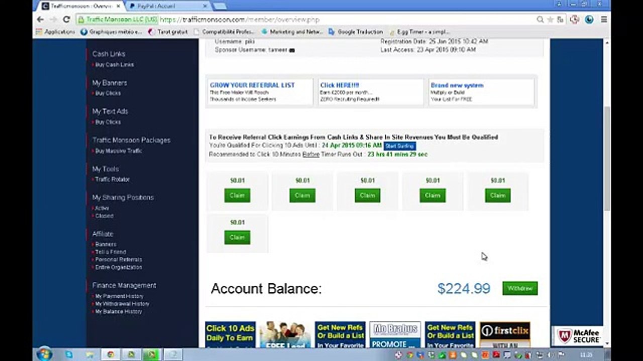Open the Traffic Rotator tool
643x361 pixels.
[x=113, y=179]
